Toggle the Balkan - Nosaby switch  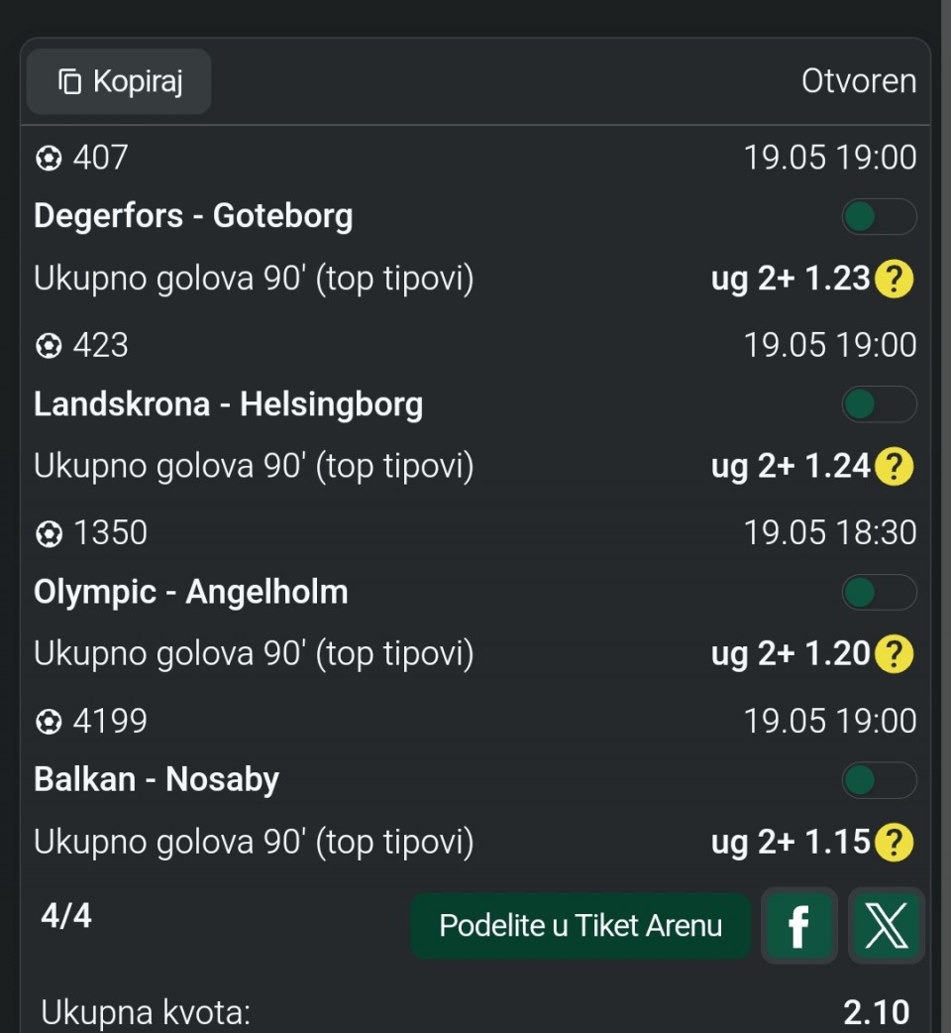(x=880, y=780)
